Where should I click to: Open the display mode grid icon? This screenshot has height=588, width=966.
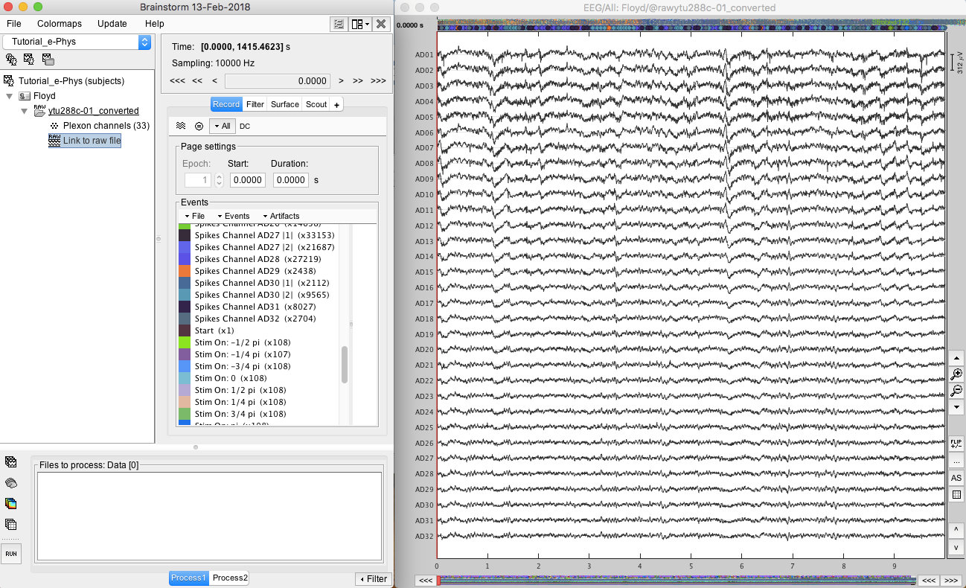[957, 495]
